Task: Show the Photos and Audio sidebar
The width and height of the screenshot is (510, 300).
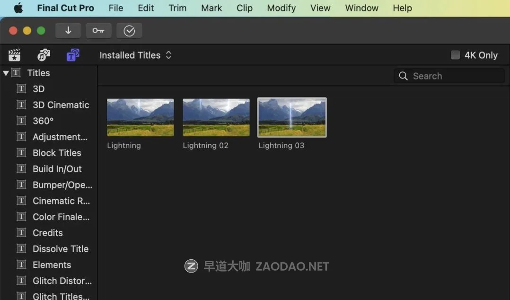Action: [44, 55]
